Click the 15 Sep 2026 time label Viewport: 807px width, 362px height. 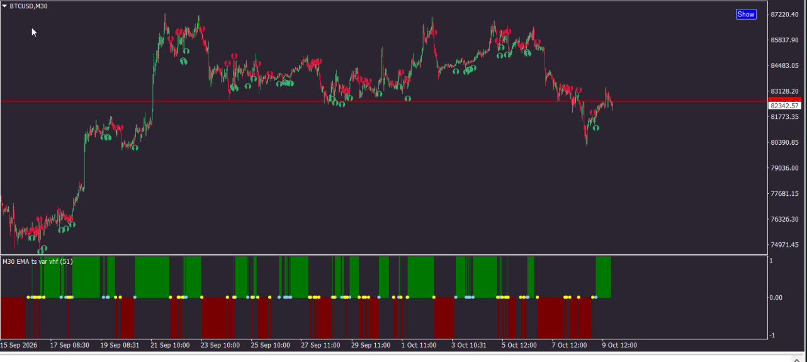pos(19,345)
